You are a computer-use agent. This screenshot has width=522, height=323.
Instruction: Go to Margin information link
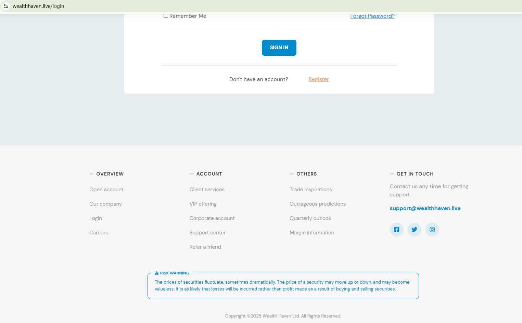click(x=312, y=233)
